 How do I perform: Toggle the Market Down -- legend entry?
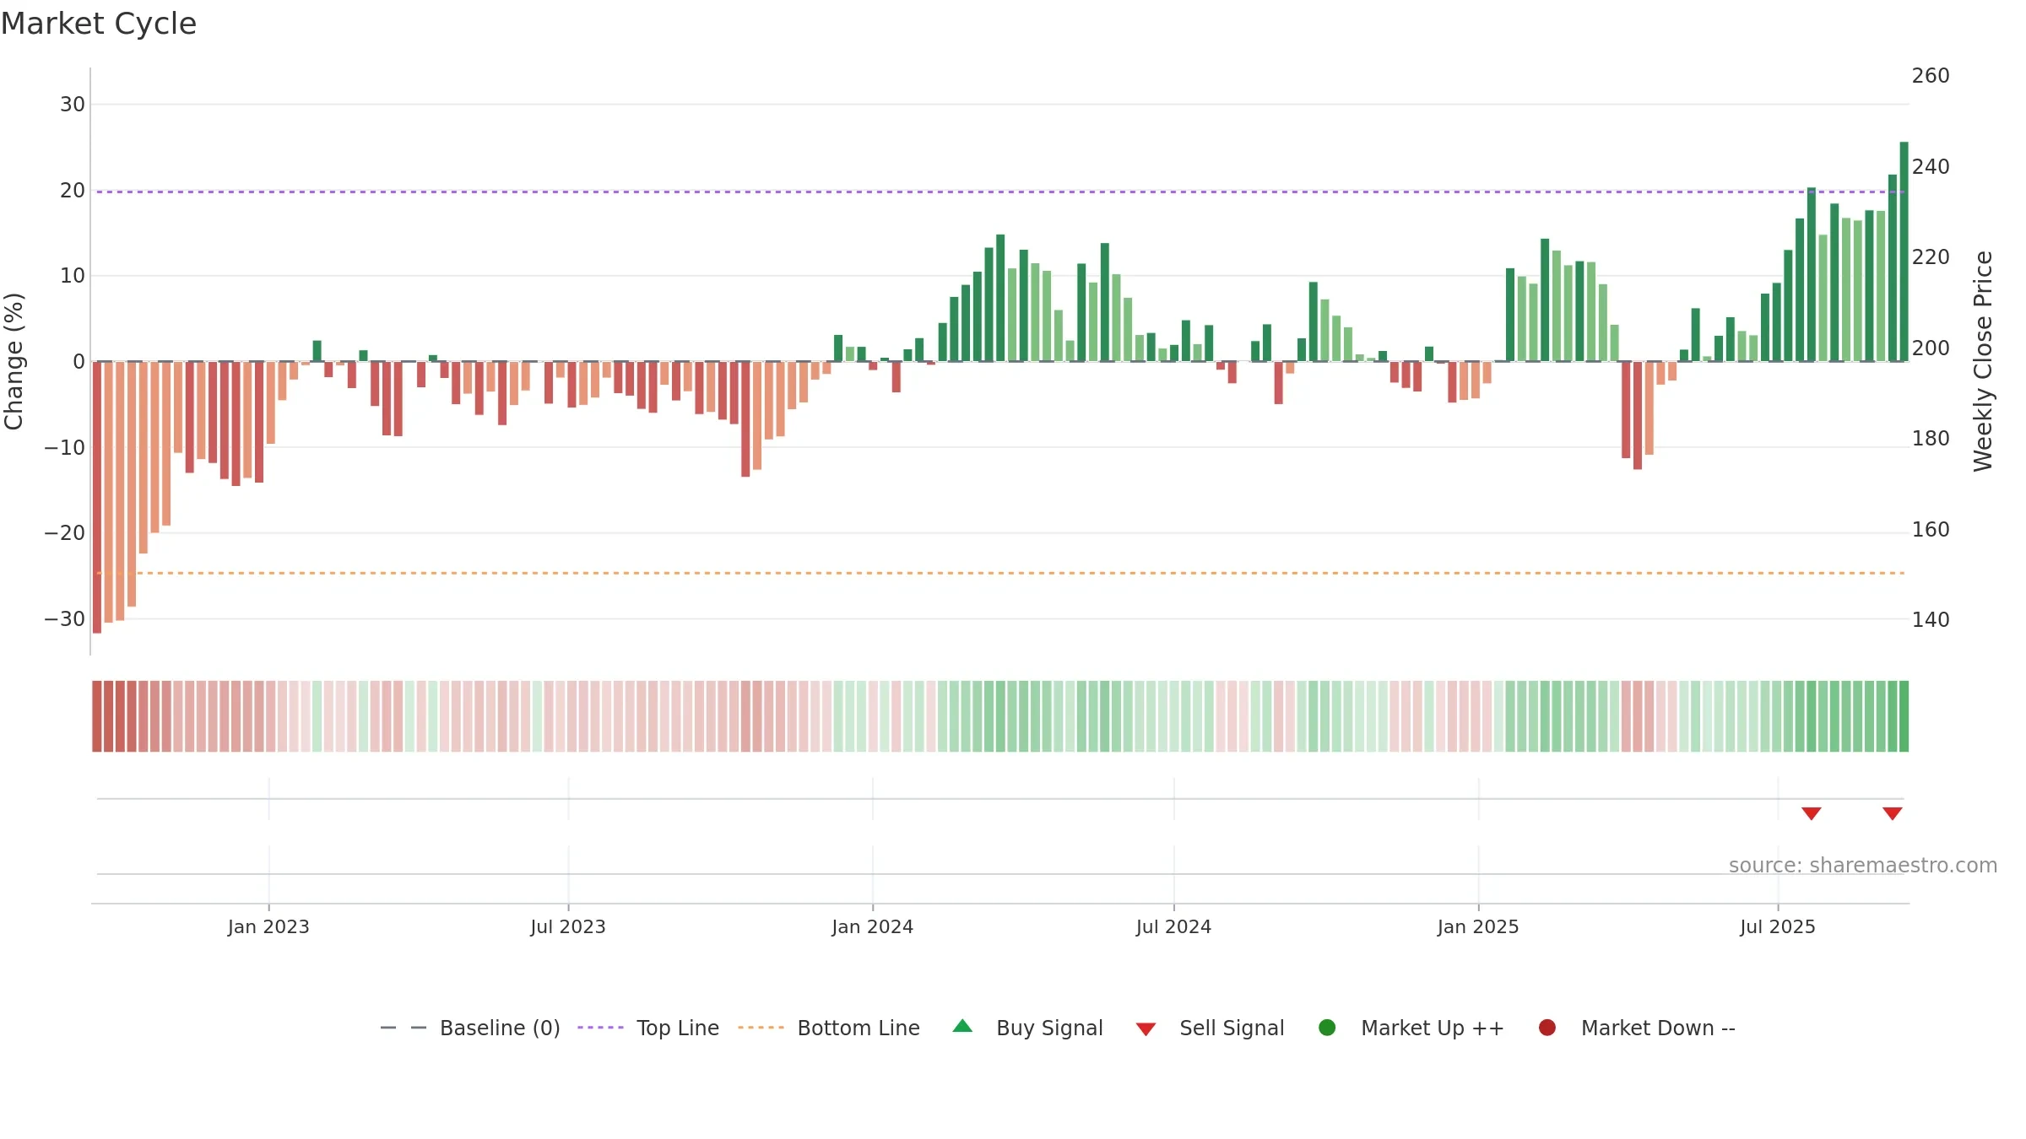pos(1637,1028)
